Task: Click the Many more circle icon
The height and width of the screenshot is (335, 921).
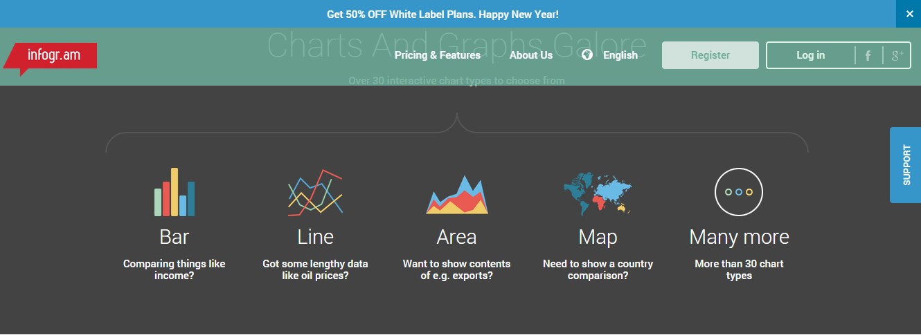Action: pyautogui.click(x=739, y=192)
